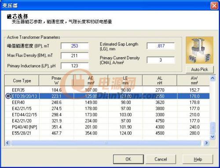This screenshot has width=220, height=168.
Task: Click the Pmax value 321.9
Action: coord(56,121)
